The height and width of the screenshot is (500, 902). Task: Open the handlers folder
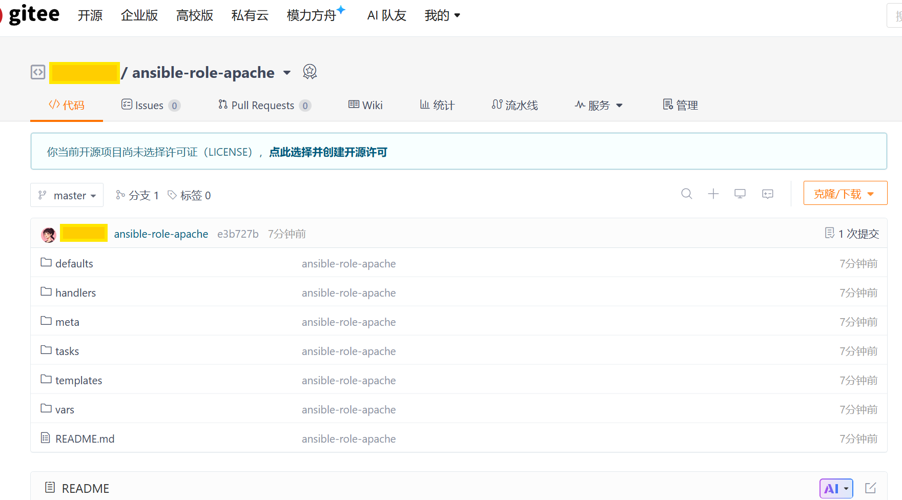tap(76, 293)
